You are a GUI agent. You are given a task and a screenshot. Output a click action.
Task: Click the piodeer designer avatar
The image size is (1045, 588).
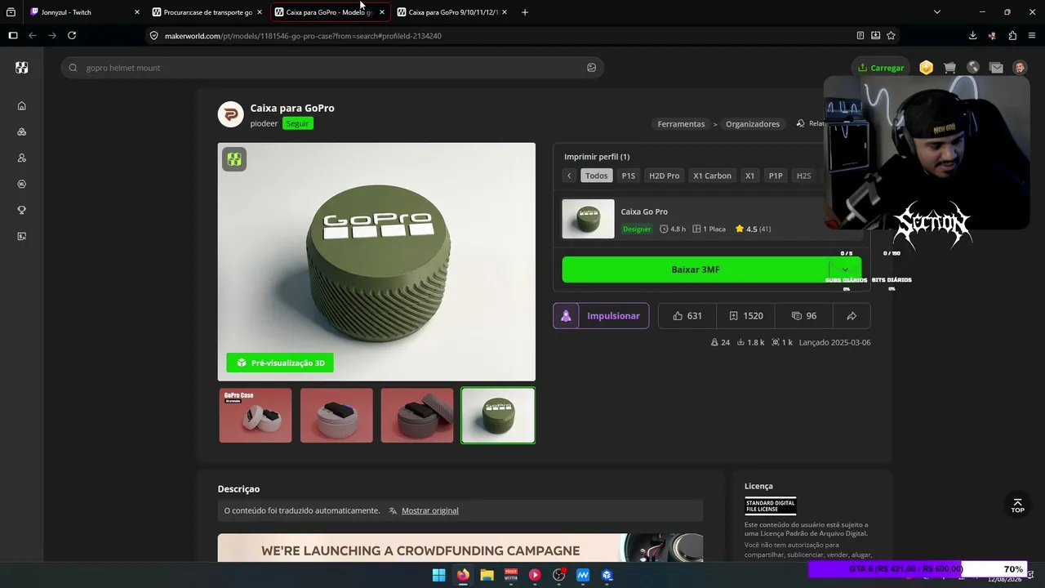tap(231, 114)
